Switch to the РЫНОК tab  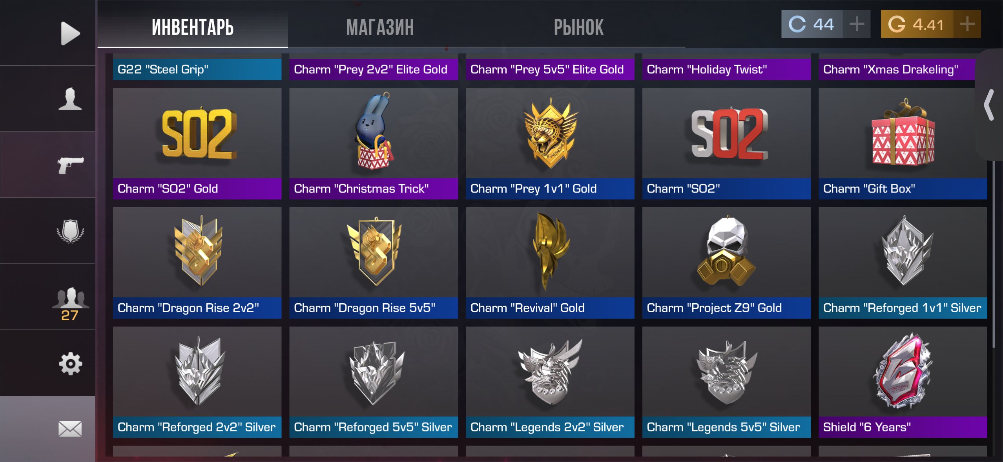click(579, 27)
